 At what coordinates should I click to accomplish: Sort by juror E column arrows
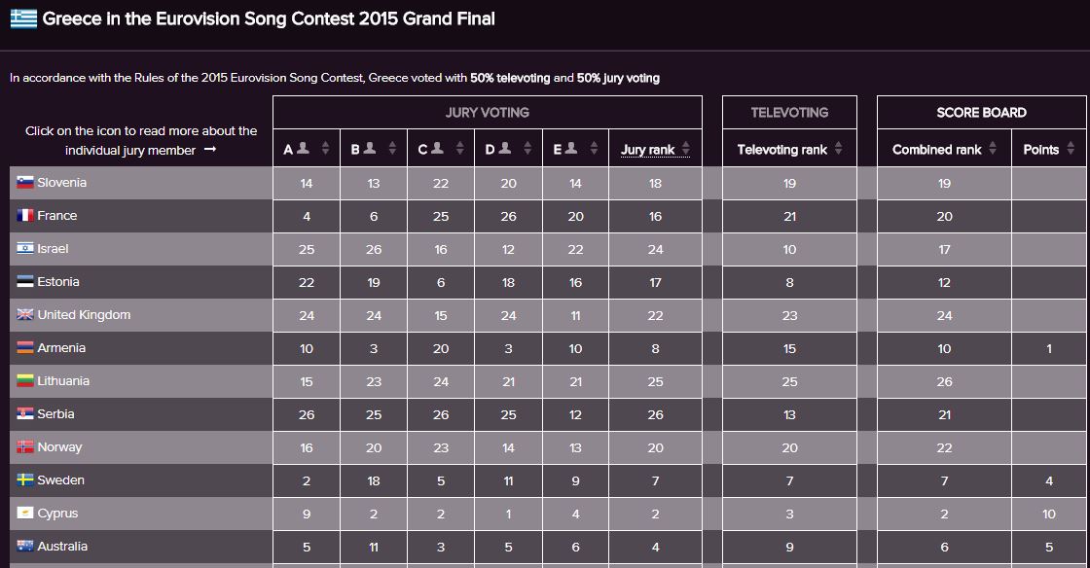click(x=594, y=148)
